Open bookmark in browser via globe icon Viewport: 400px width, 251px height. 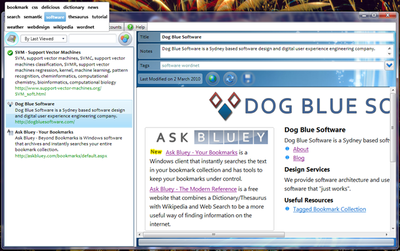coord(212,79)
